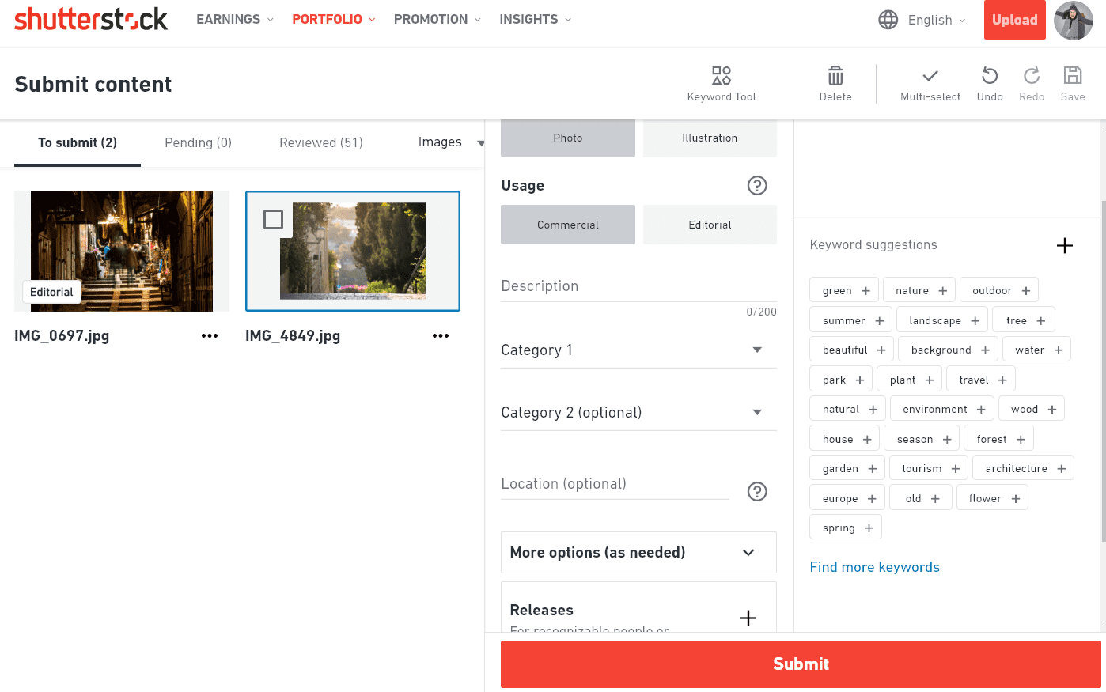The width and height of the screenshot is (1106, 692).
Task: Expand More options (as needed)
Action: [x=638, y=553]
